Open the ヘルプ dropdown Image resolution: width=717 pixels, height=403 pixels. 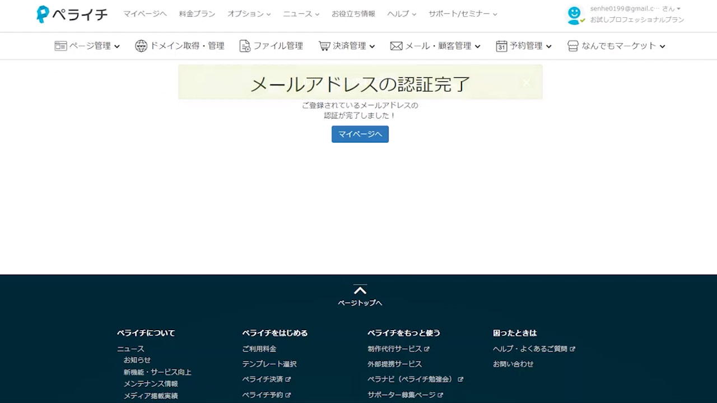pos(398,14)
